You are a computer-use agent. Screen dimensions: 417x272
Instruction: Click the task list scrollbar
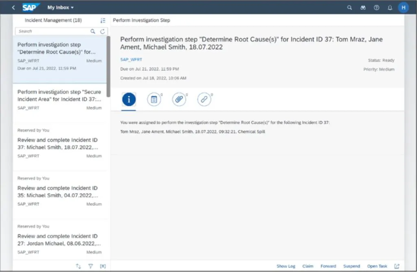[108, 67]
